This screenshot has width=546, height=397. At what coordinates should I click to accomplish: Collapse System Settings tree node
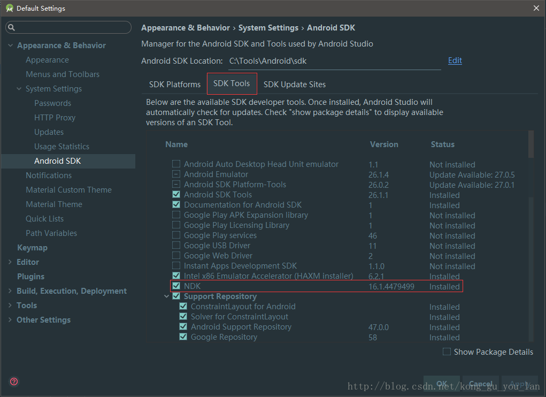tap(19, 88)
